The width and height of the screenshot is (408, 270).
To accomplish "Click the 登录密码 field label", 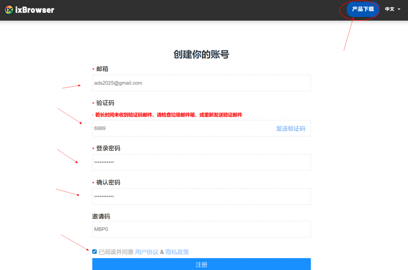I will [108, 148].
